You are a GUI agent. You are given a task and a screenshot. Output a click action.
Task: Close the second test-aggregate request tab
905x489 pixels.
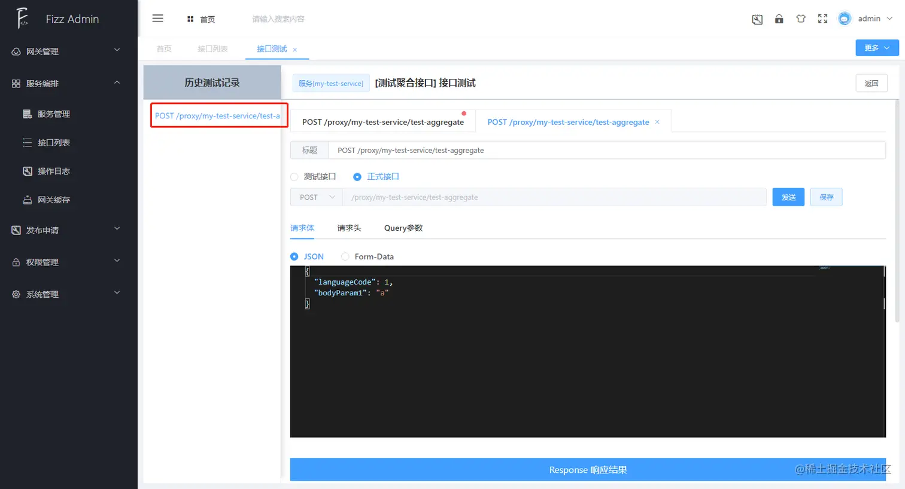tap(657, 122)
